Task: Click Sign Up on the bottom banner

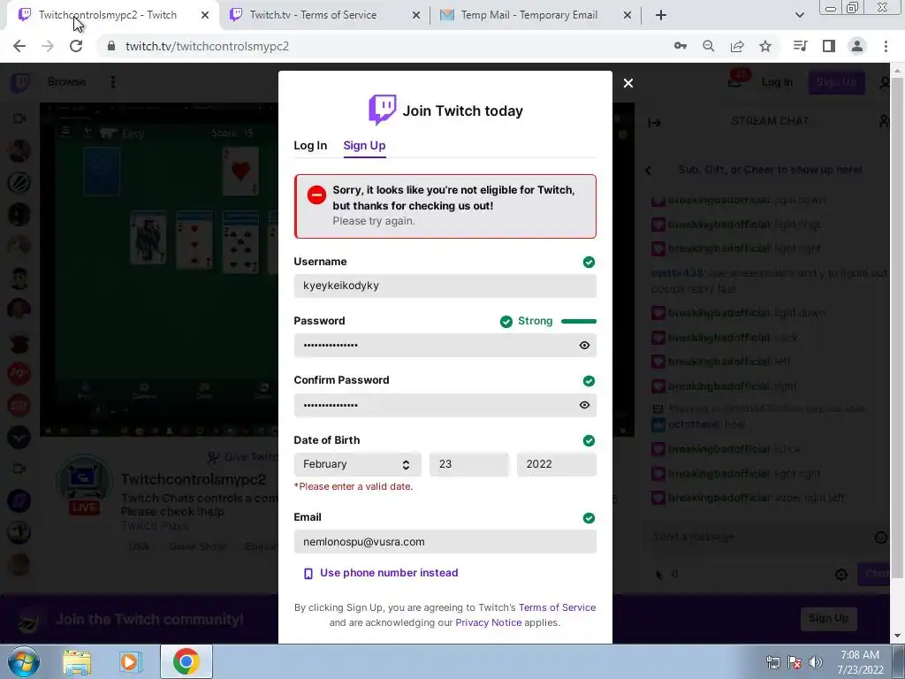Action: (828, 618)
